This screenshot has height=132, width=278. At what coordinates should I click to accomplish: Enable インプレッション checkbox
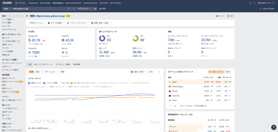pyautogui.click(x=29, y=87)
